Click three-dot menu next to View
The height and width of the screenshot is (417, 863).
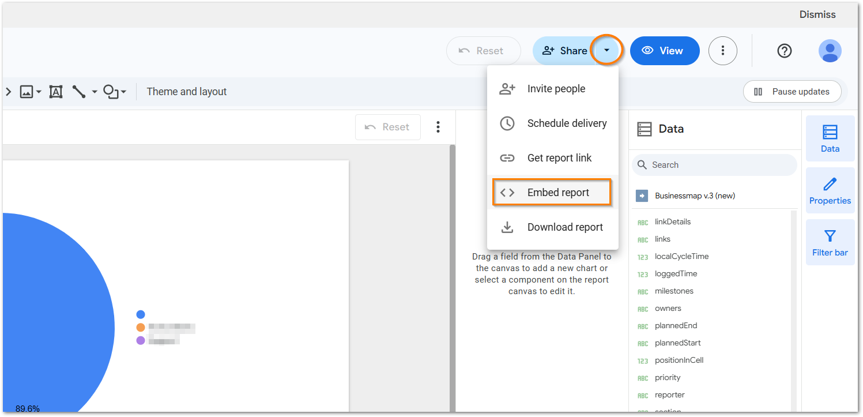click(723, 51)
